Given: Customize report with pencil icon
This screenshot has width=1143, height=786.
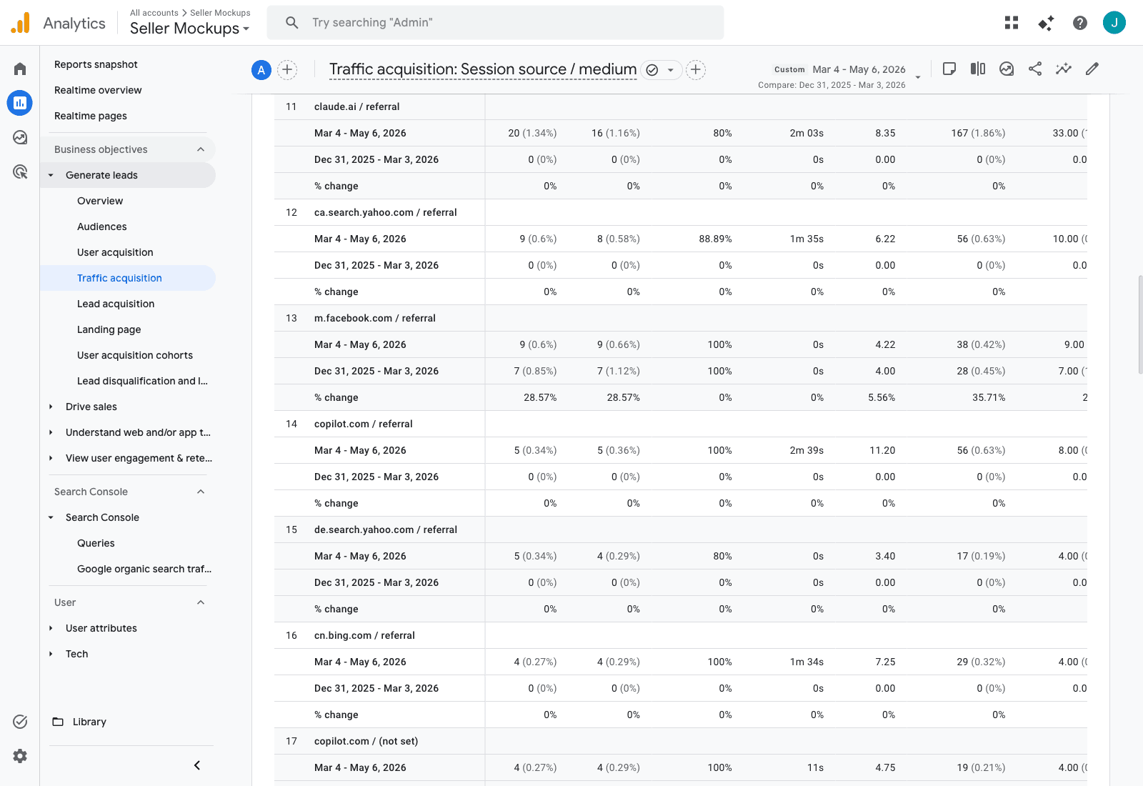Looking at the screenshot, I should [x=1092, y=69].
